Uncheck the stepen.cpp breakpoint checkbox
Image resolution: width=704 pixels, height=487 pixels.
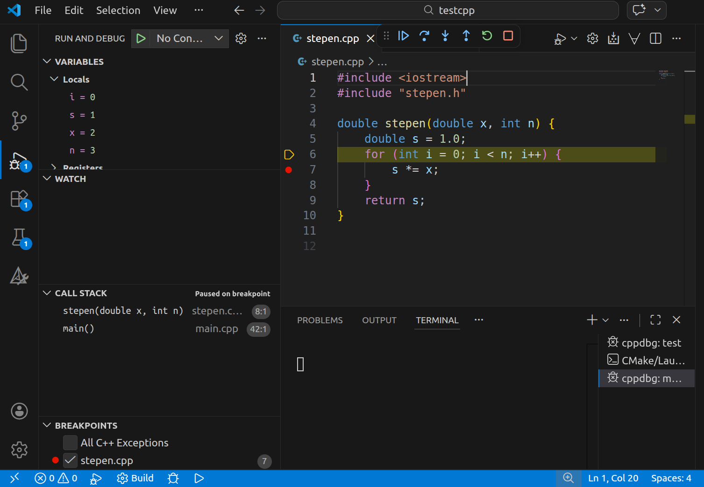(70, 460)
